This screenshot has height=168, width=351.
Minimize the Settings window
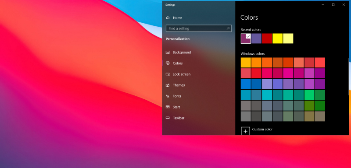coord(323,5)
